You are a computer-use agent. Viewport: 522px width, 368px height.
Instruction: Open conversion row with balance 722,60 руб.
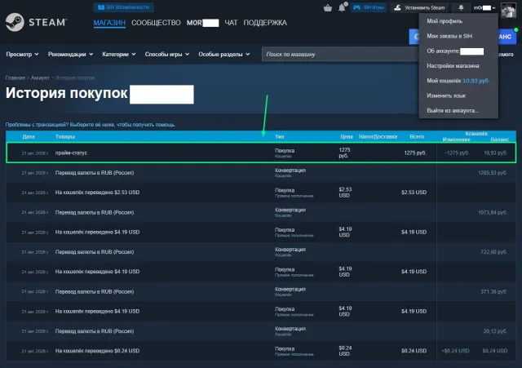[x=261, y=252]
